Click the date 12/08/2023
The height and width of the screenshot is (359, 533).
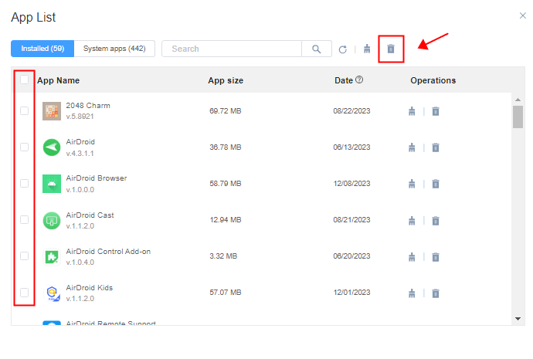click(351, 184)
